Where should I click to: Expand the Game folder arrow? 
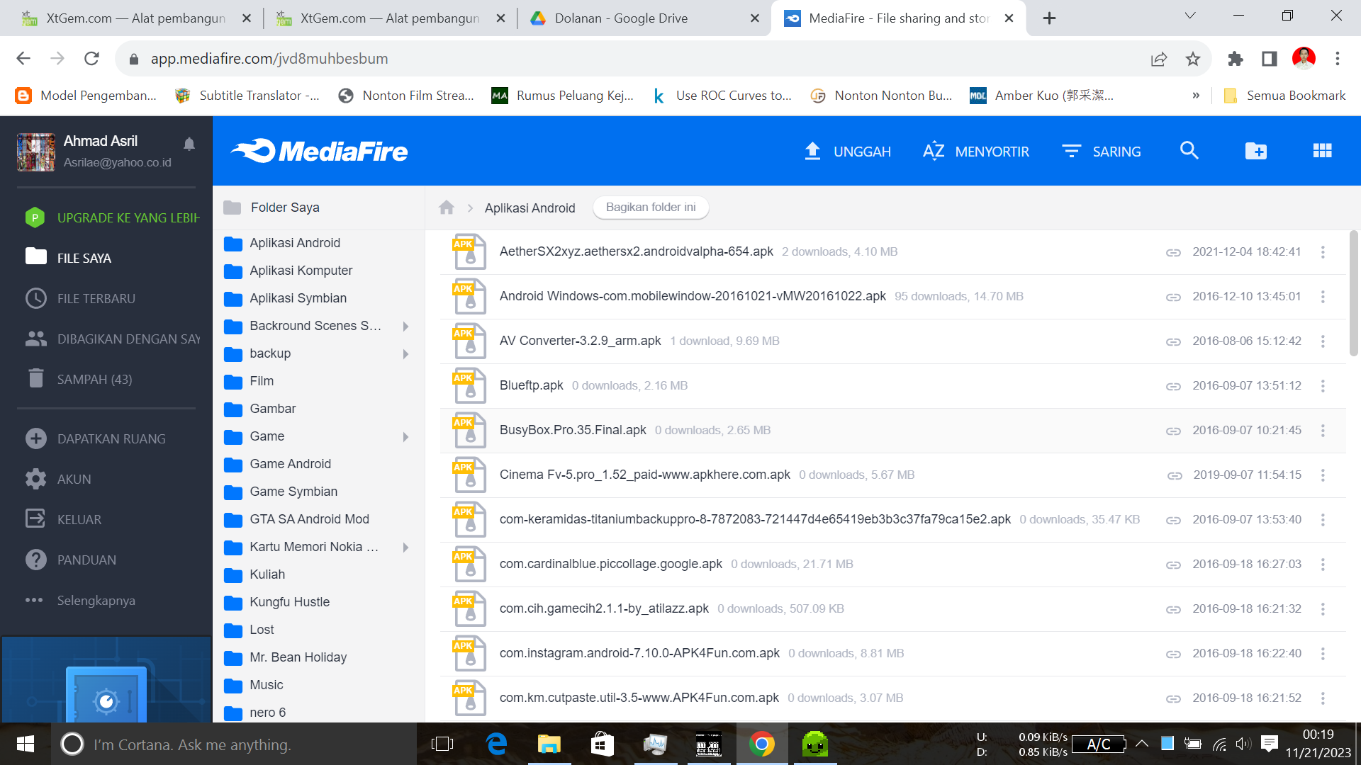point(405,437)
